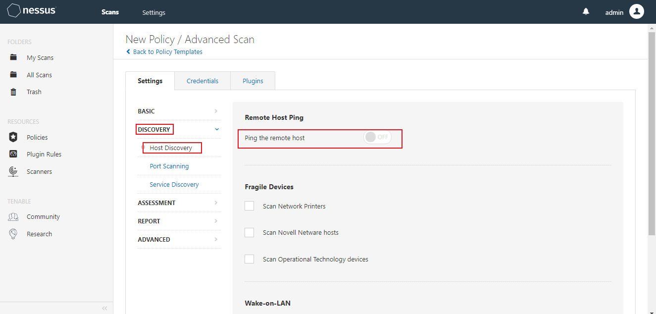
Task: Switch to the Credentials tab
Action: click(202, 81)
